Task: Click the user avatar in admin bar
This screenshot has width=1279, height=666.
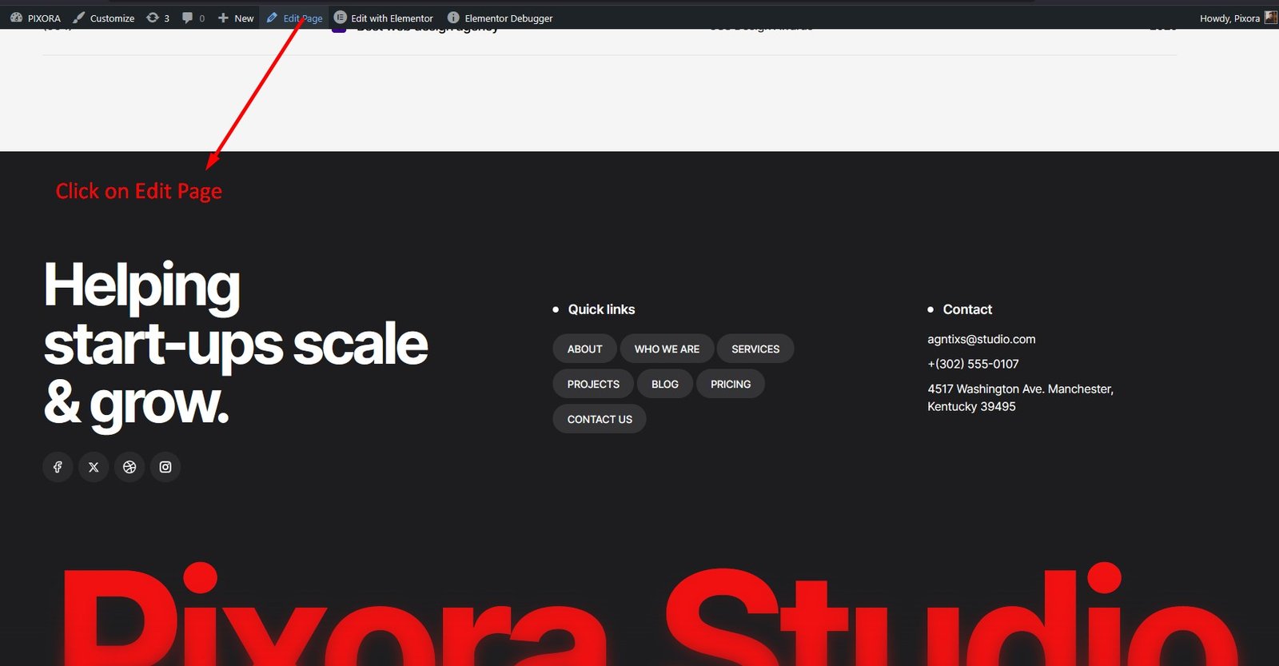Action: click(x=1270, y=18)
